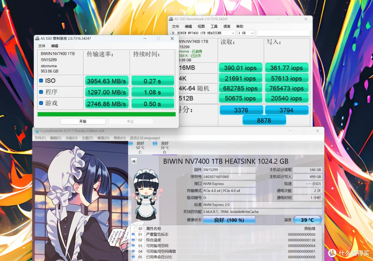Open 帮助(H) menu in CrystalDiskInfo
The image size is (373, 261).
click(119, 138)
